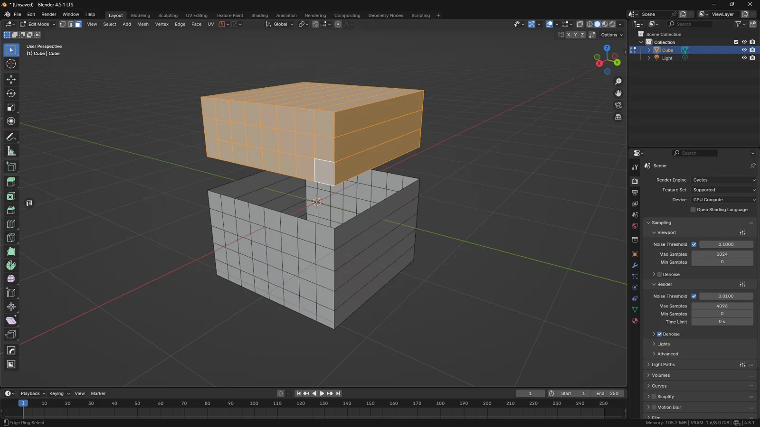Switch to edge select mode
The image size is (760, 427).
pos(70,24)
